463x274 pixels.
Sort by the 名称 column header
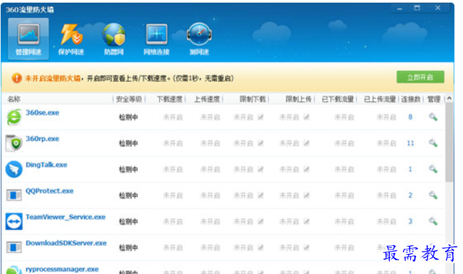pos(14,99)
